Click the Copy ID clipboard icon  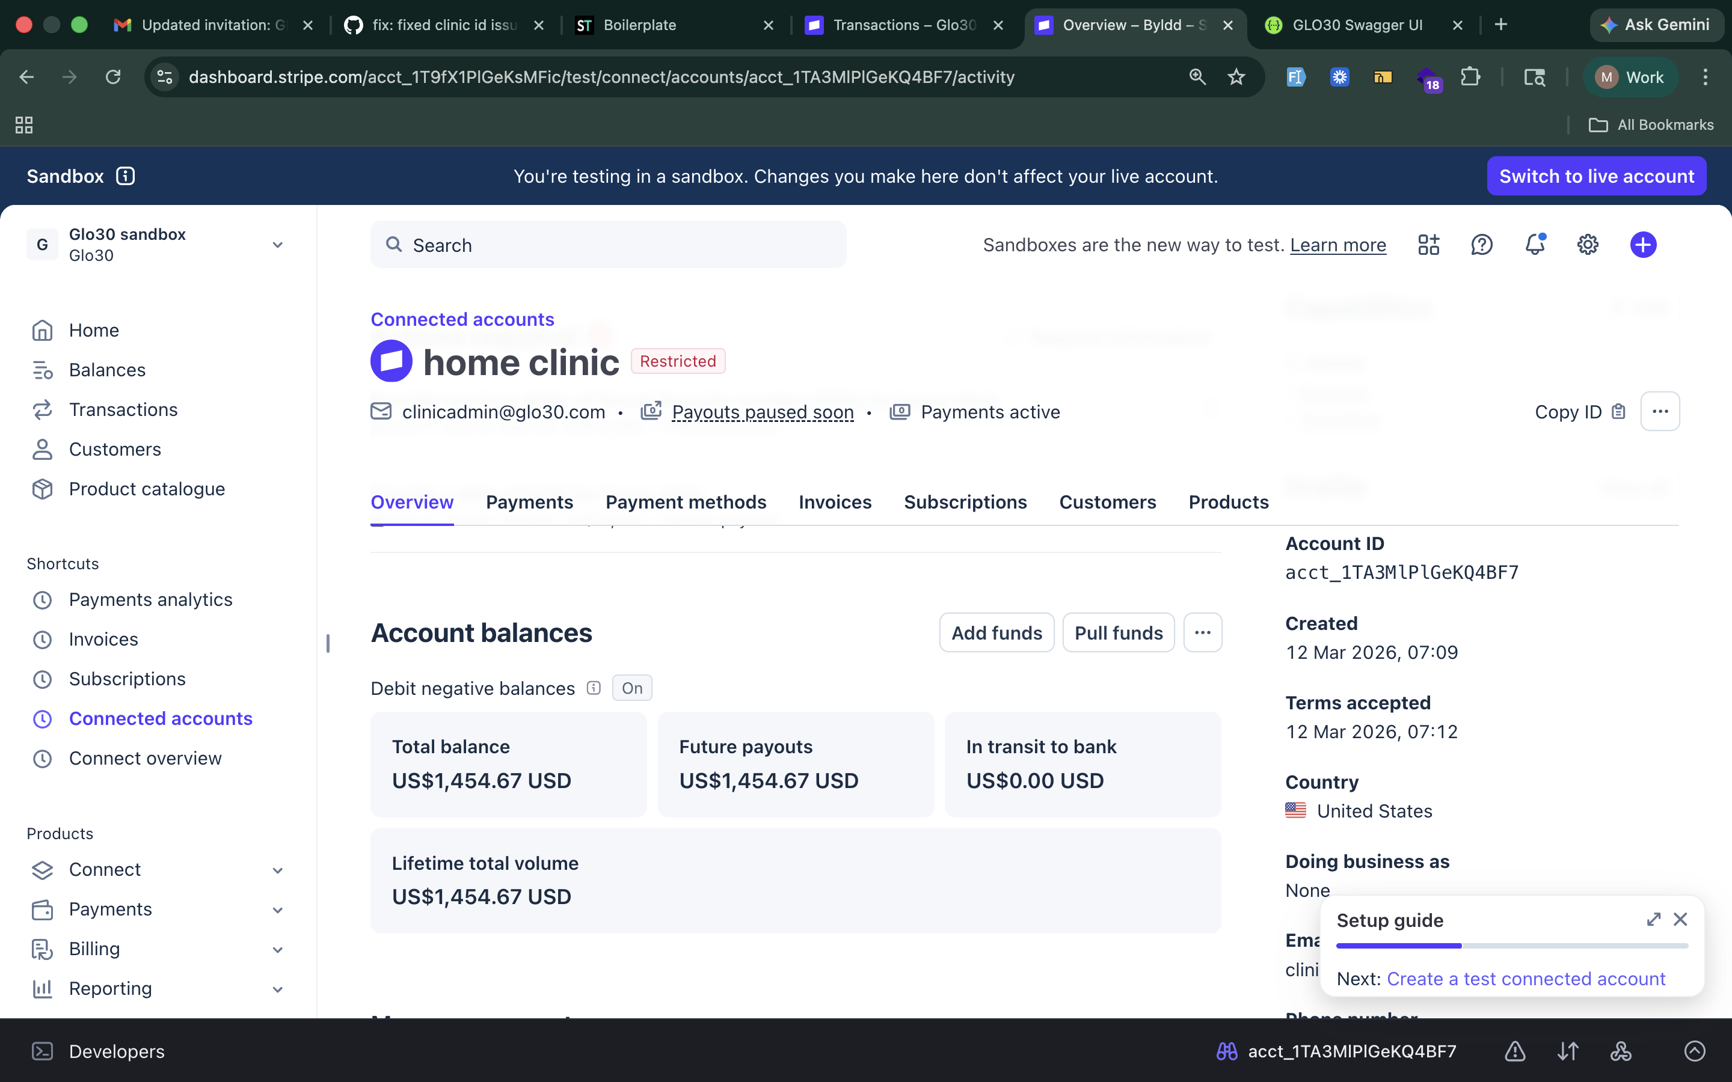1619,412
